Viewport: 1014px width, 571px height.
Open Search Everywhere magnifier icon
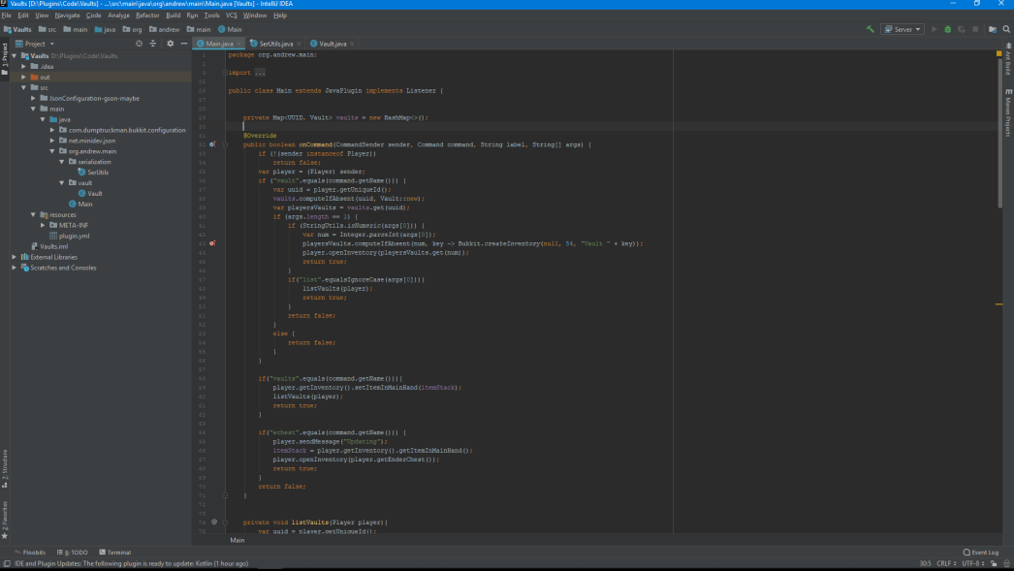point(1006,29)
